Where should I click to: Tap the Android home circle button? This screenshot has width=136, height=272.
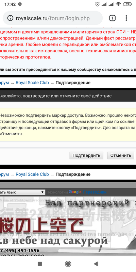click(x=68, y=264)
